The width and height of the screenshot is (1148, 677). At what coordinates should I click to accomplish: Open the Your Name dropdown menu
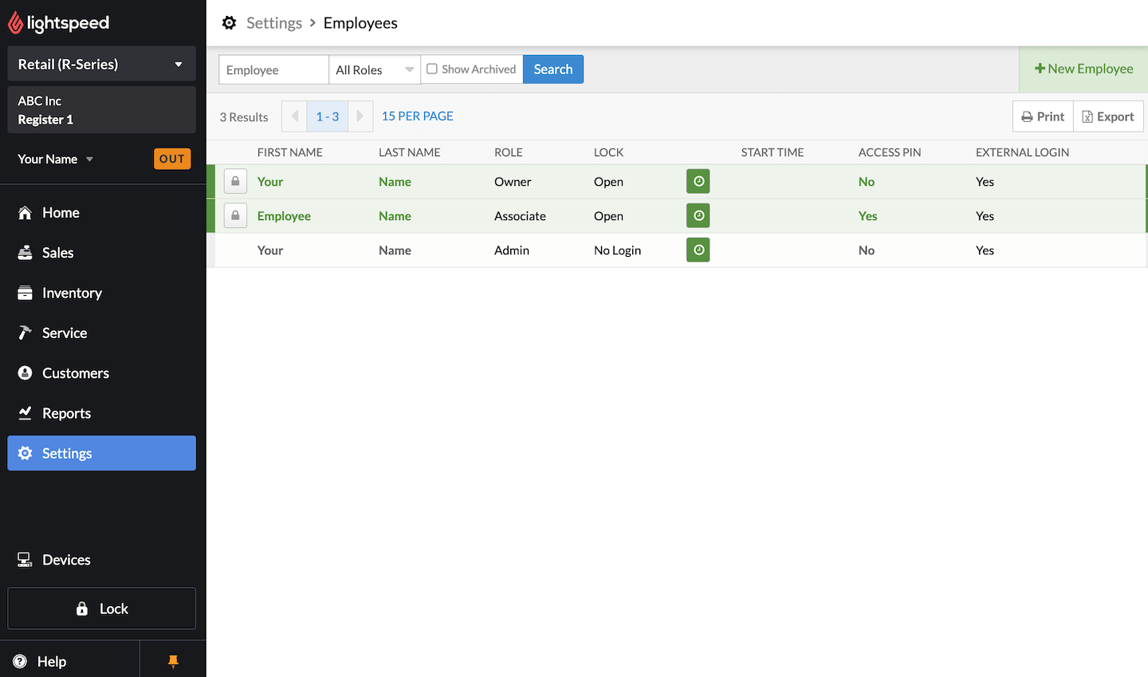point(54,159)
